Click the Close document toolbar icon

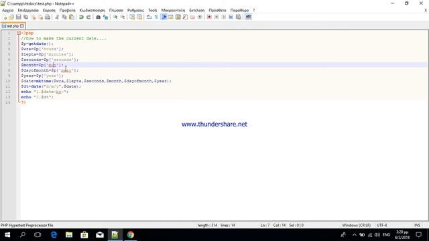click(33, 17)
